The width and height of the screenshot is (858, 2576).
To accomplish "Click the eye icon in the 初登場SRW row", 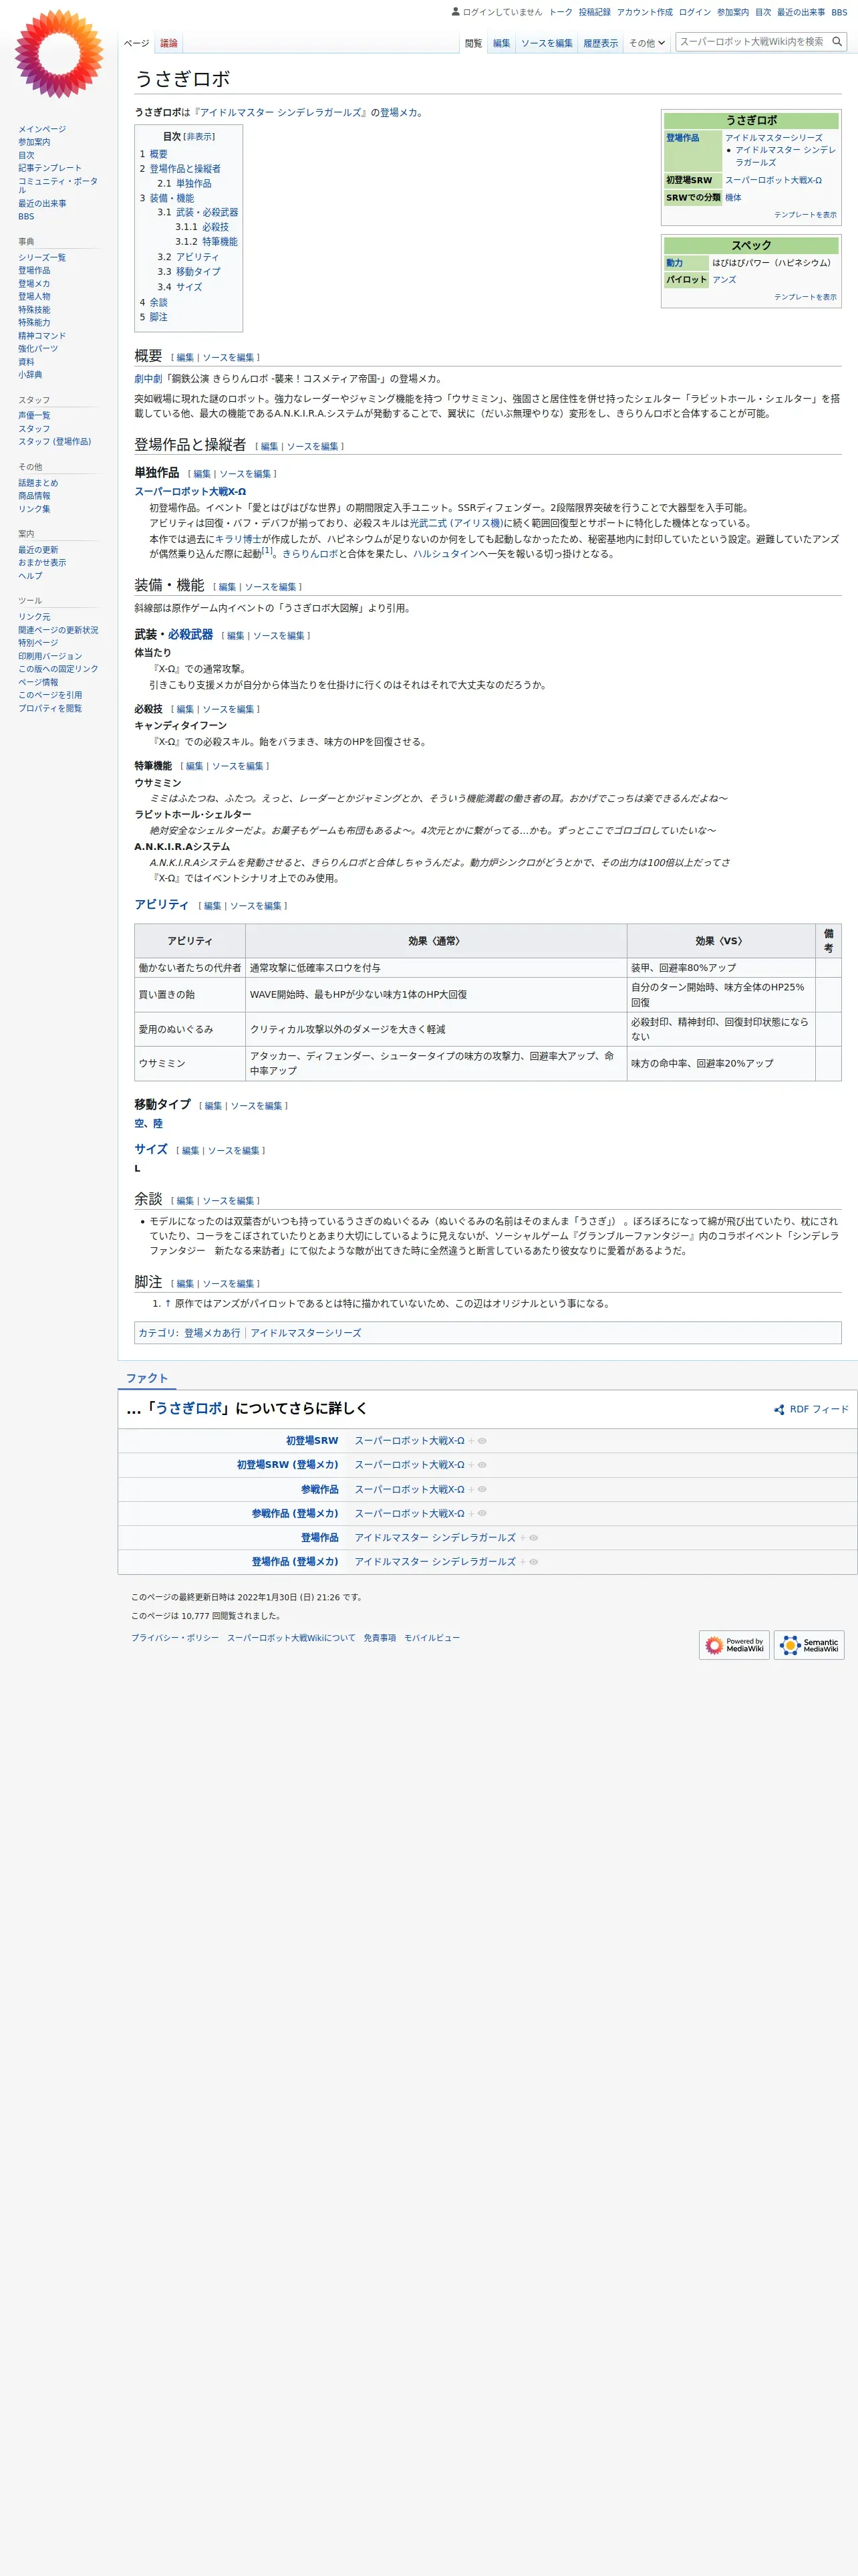I will click(x=482, y=1441).
